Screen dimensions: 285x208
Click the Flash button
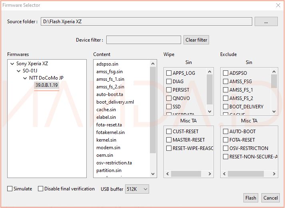[x=251, y=198]
